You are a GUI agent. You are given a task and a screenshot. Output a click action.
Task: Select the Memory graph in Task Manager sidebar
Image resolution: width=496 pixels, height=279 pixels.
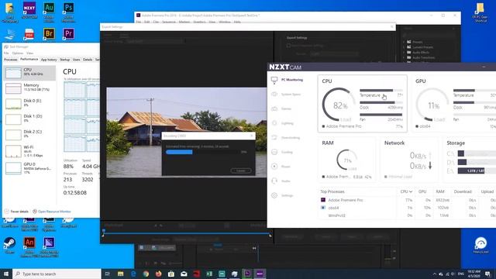[29, 88]
